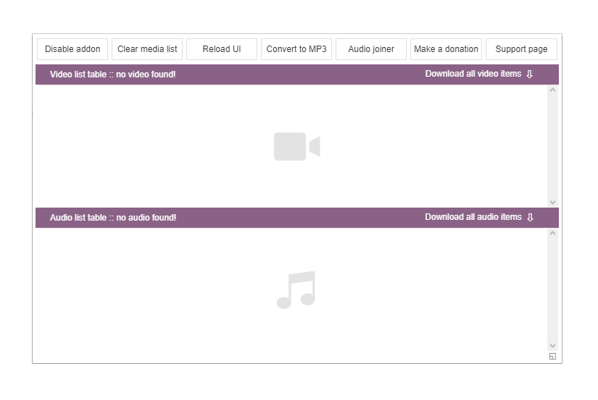Click the video list scroll down arrow

coord(552,202)
